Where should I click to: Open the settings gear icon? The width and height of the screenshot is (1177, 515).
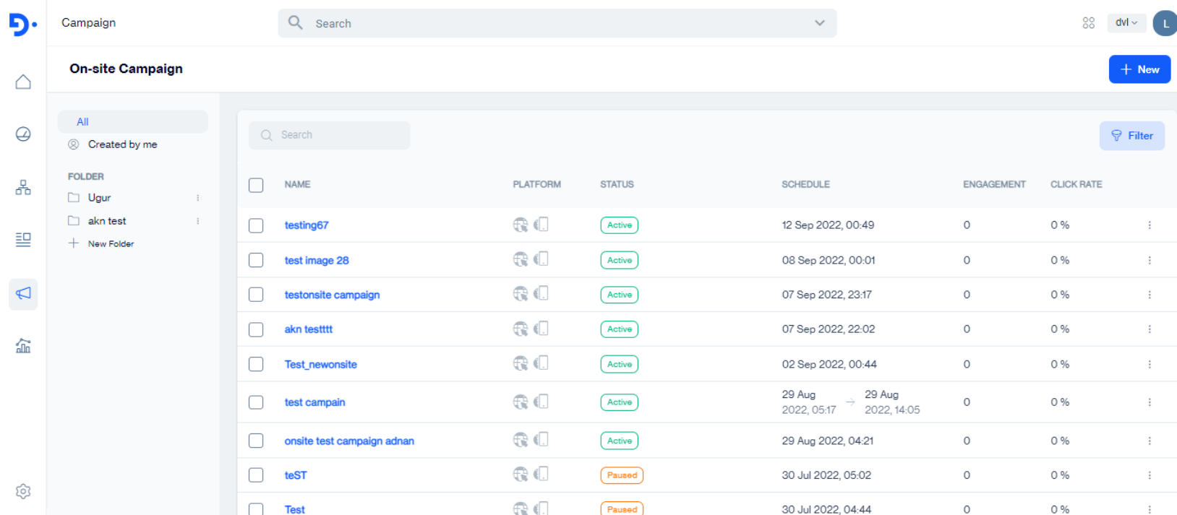pos(23,491)
